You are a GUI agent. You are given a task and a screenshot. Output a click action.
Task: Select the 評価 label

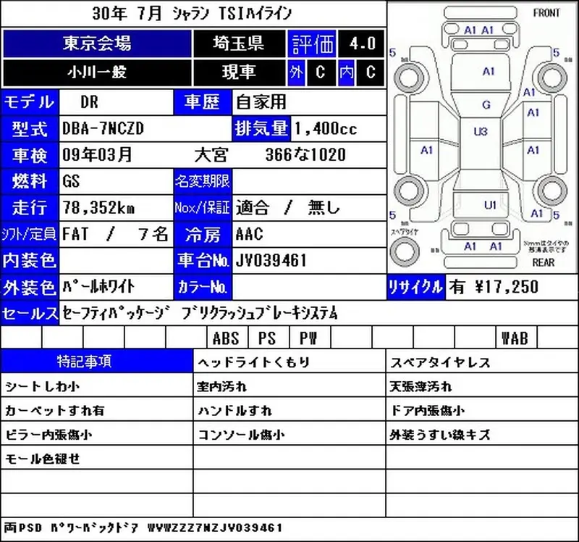click(312, 43)
